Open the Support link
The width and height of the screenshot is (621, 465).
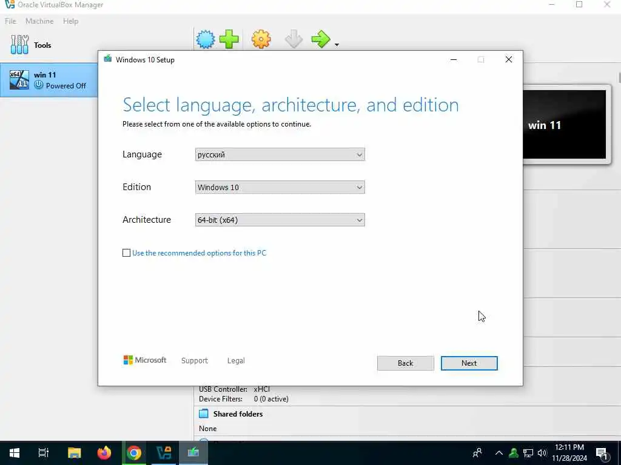(x=195, y=361)
